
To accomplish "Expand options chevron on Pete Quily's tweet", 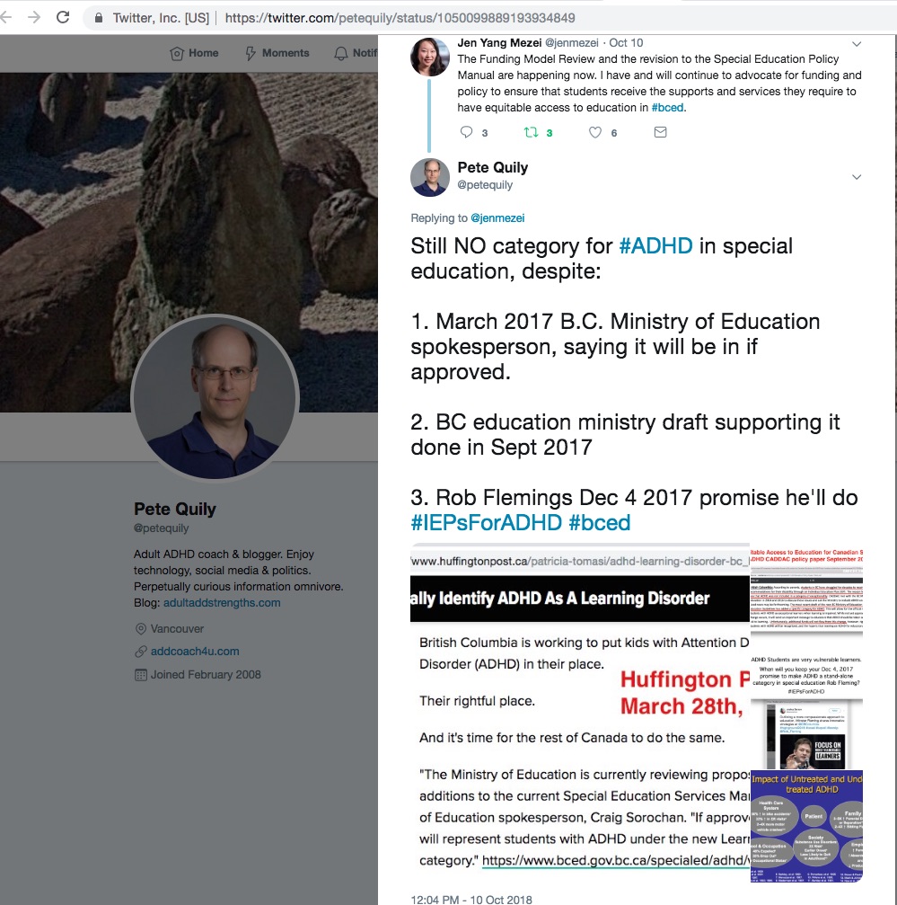I will click(857, 177).
